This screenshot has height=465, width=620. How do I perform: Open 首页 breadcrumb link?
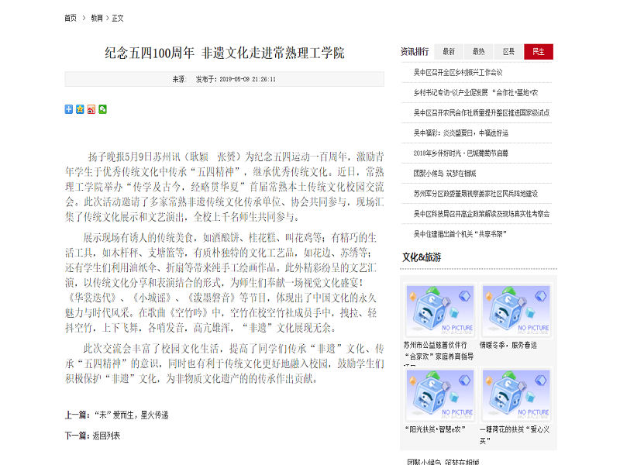[x=71, y=18]
